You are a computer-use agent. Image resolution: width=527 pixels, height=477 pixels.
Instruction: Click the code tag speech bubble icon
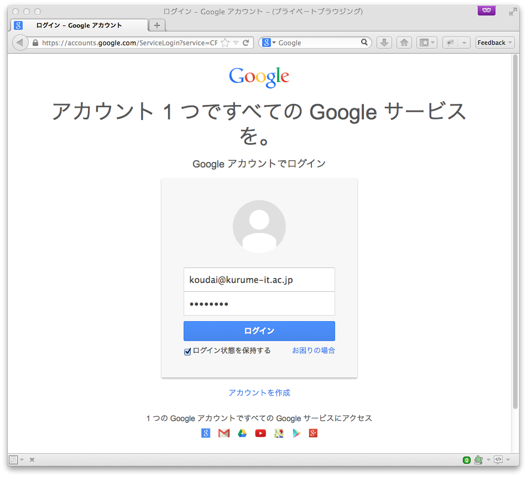[498, 459]
